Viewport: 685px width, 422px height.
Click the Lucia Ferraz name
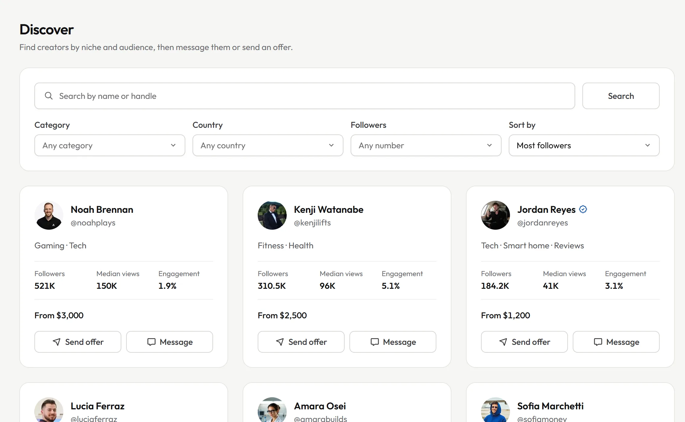click(97, 406)
